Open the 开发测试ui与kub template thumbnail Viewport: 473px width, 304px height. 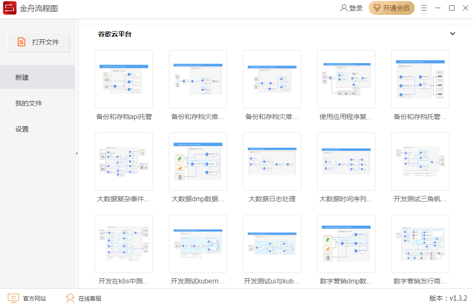[x=272, y=244]
